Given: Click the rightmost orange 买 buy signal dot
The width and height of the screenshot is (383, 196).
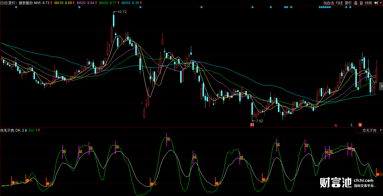Looking at the screenshot, I should pos(378,174).
